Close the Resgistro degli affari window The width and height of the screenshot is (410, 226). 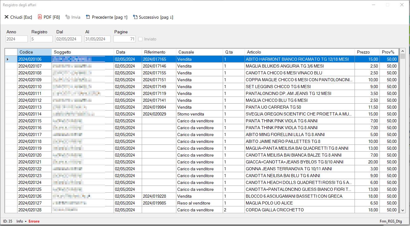(x=402, y=5)
